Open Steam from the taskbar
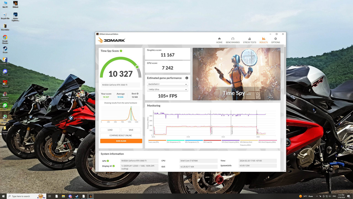 pyautogui.click(x=77, y=196)
